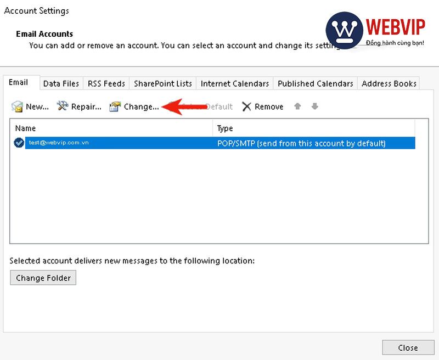Select the Address Books tab

389,83
